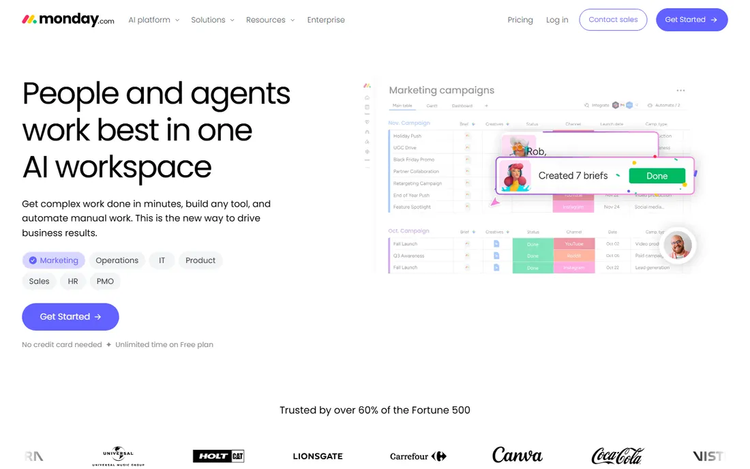Click the Integrate label in board toolbar

(x=600, y=105)
